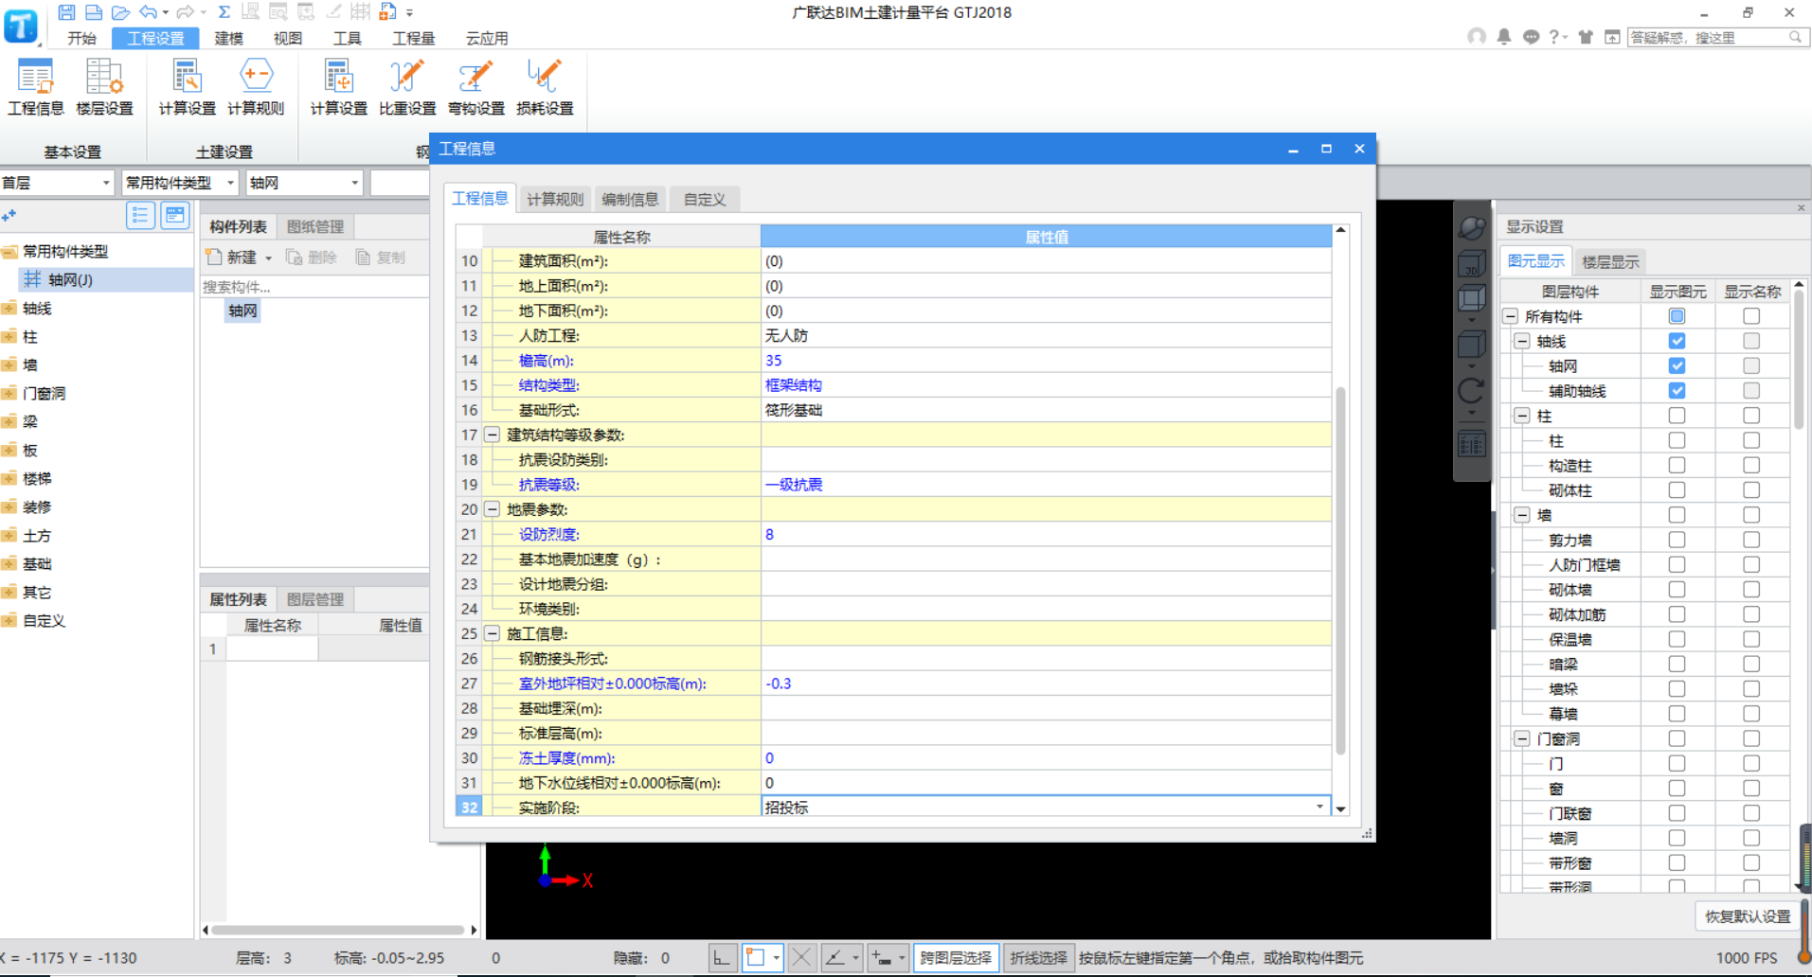
Task: Click the 搜索构件 search field
Action: click(x=314, y=286)
